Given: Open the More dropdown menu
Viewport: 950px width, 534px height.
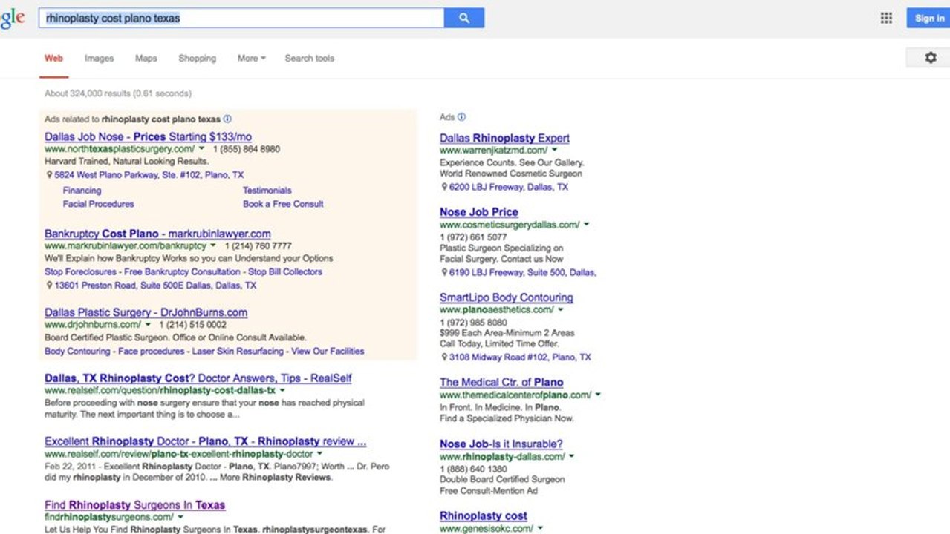Looking at the screenshot, I should (x=251, y=58).
